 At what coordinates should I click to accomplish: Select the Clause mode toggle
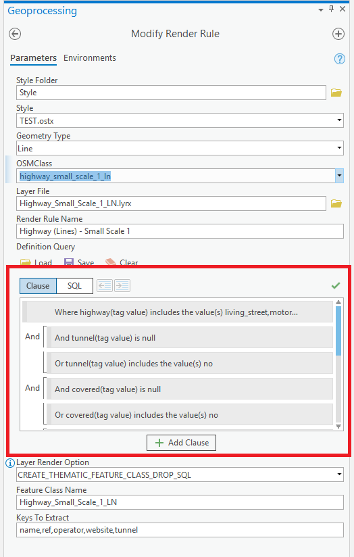pyautogui.click(x=38, y=286)
